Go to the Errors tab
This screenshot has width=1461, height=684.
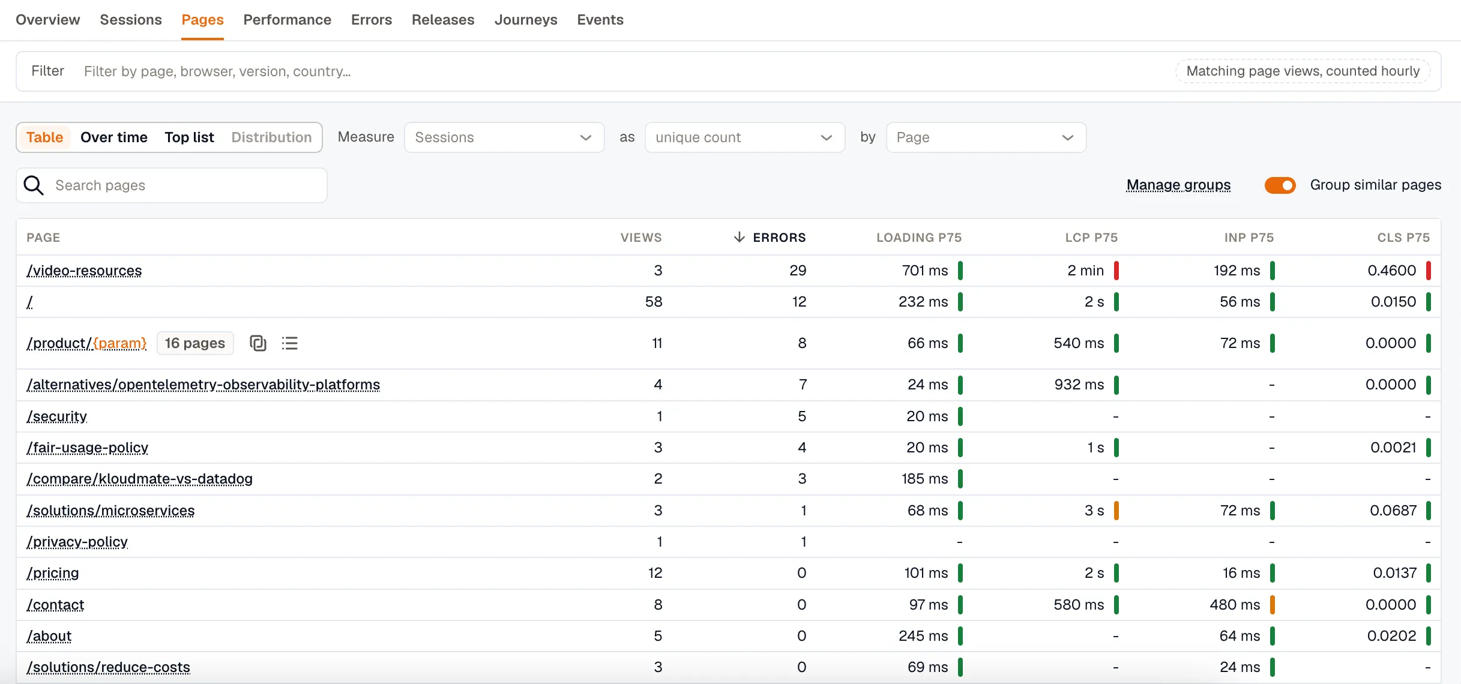tap(372, 20)
